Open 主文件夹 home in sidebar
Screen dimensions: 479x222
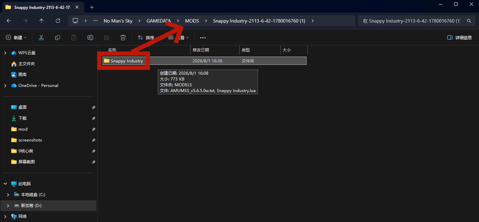(23, 64)
